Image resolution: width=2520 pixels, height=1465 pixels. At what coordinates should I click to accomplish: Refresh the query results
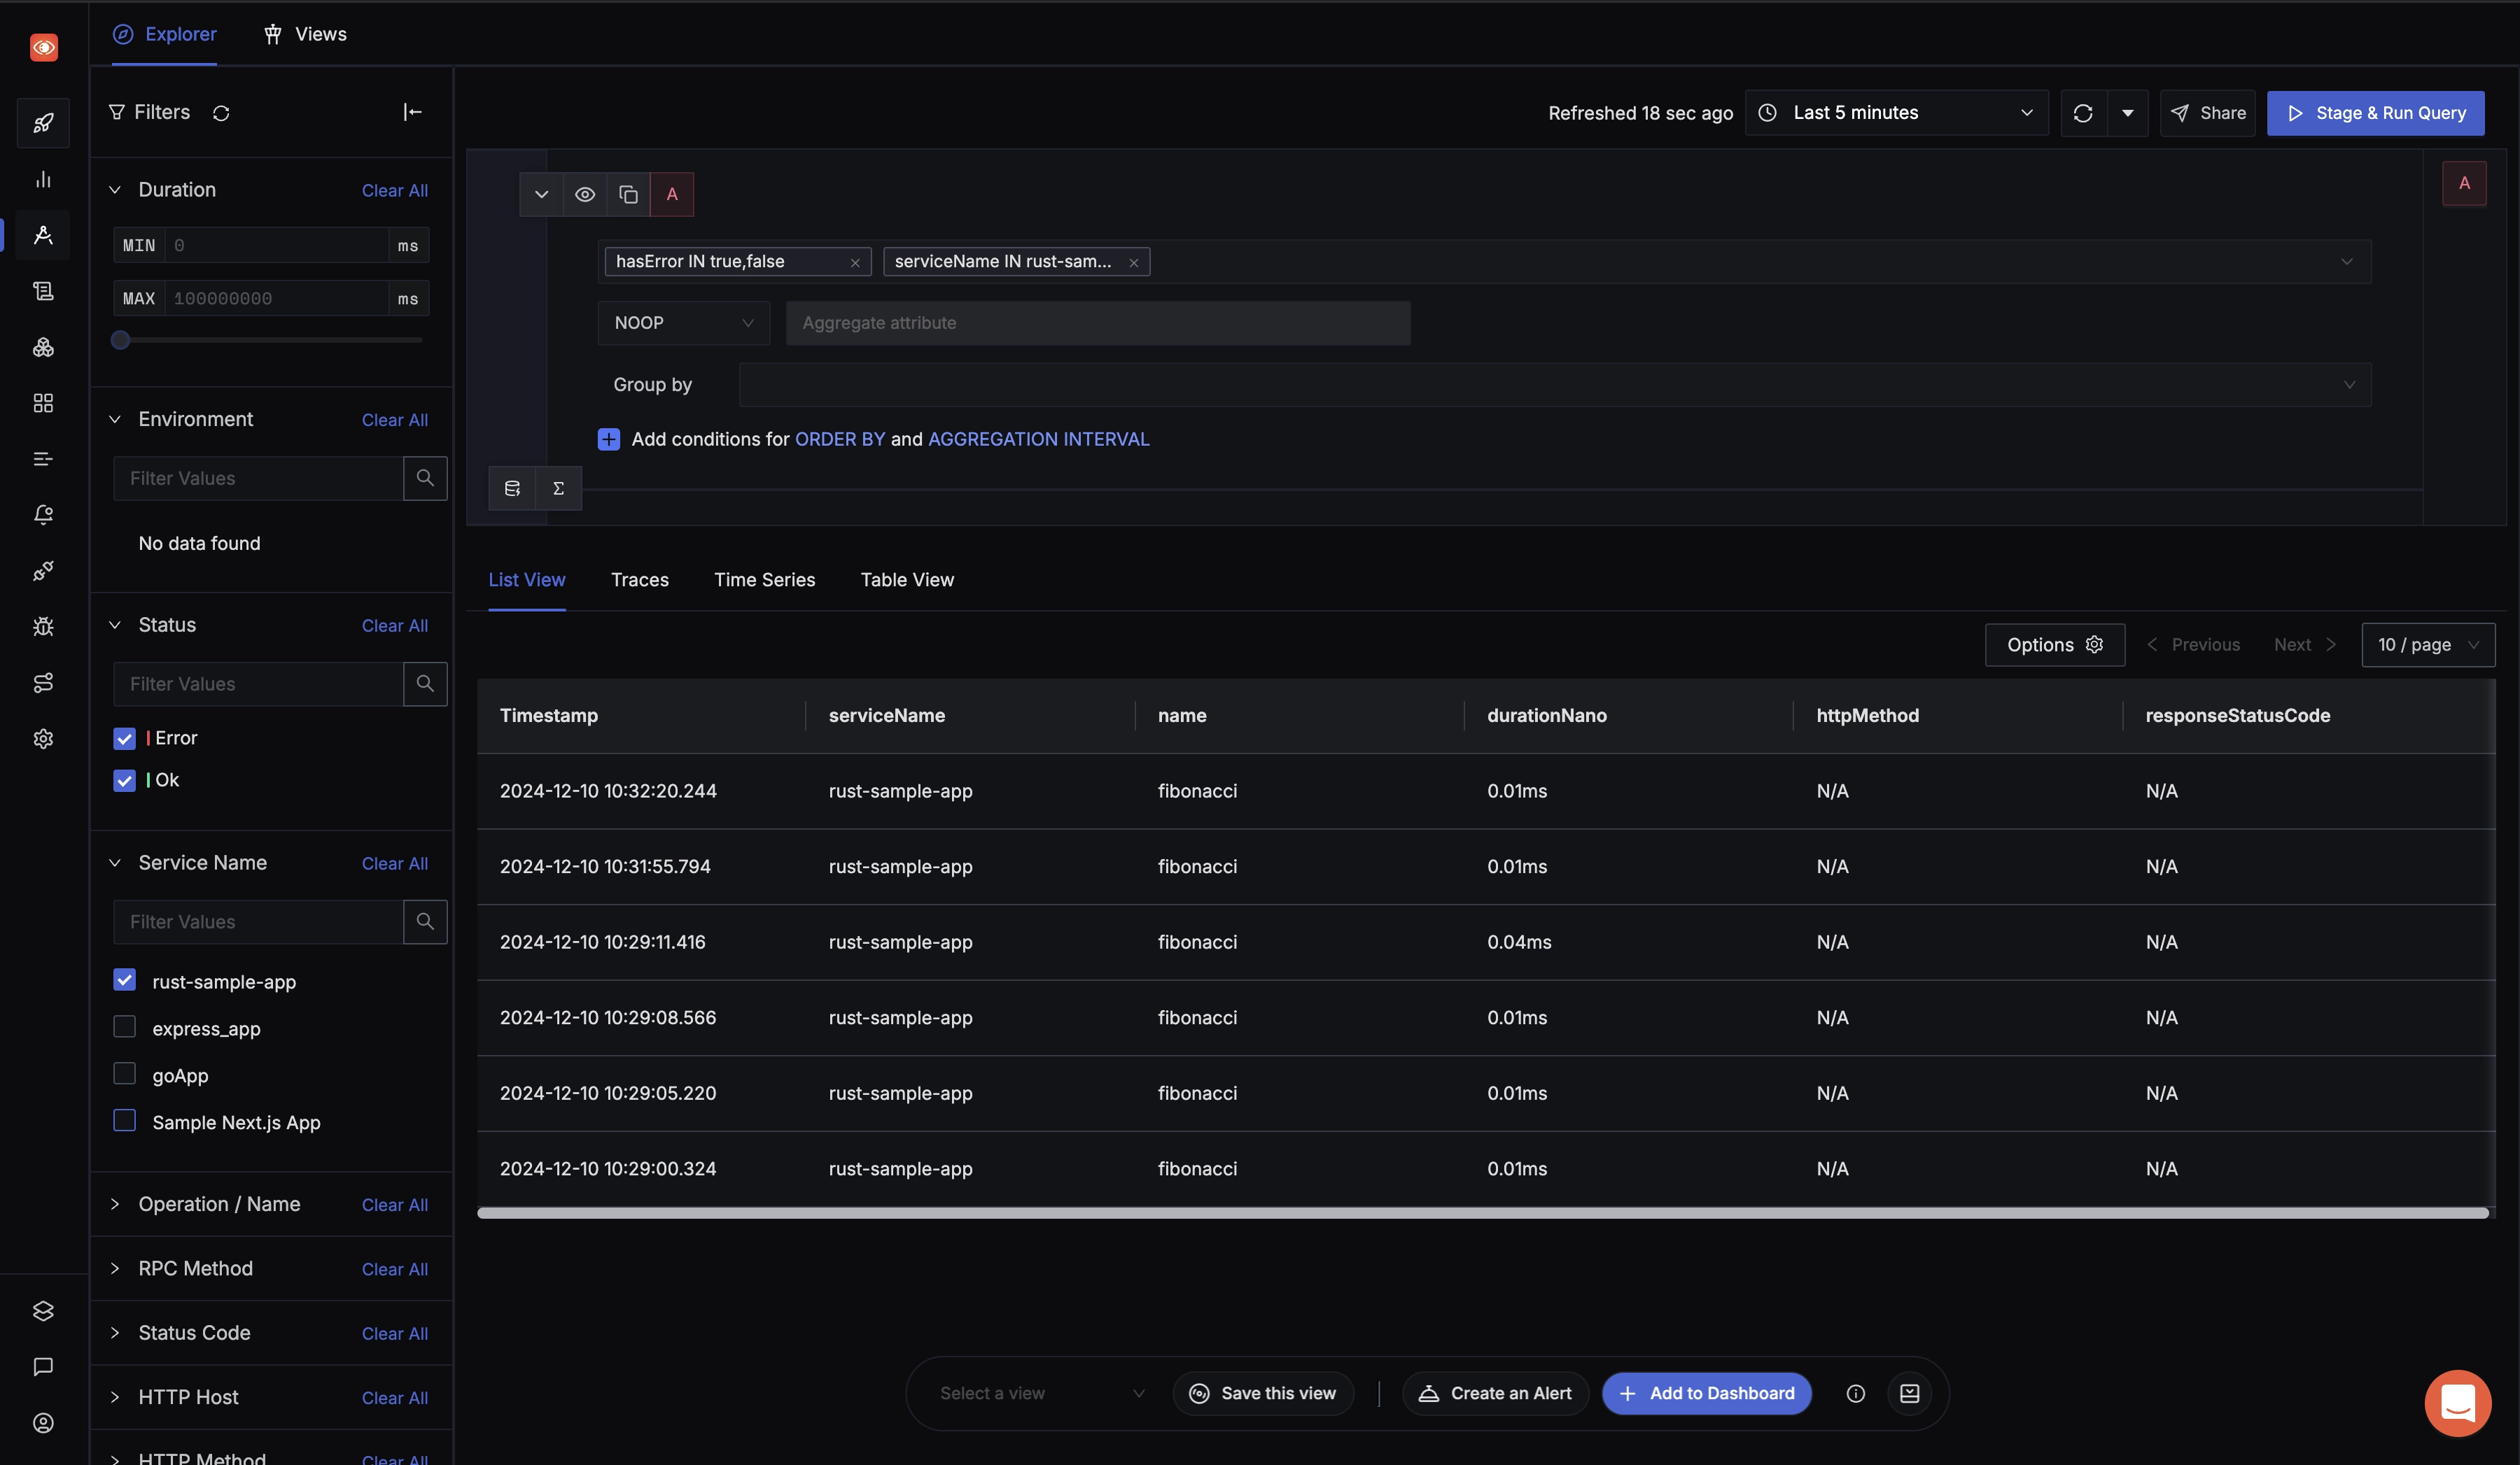2083,113
